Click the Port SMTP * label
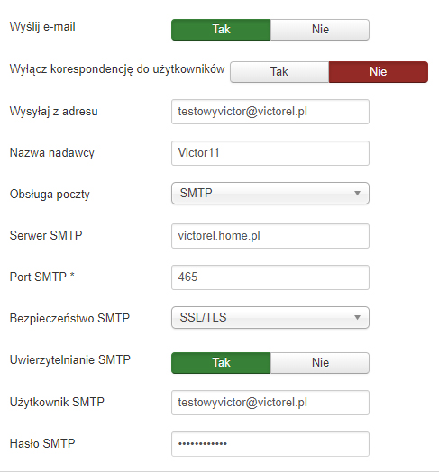This screenshot has height=472, width=439. tap(41, 277)
